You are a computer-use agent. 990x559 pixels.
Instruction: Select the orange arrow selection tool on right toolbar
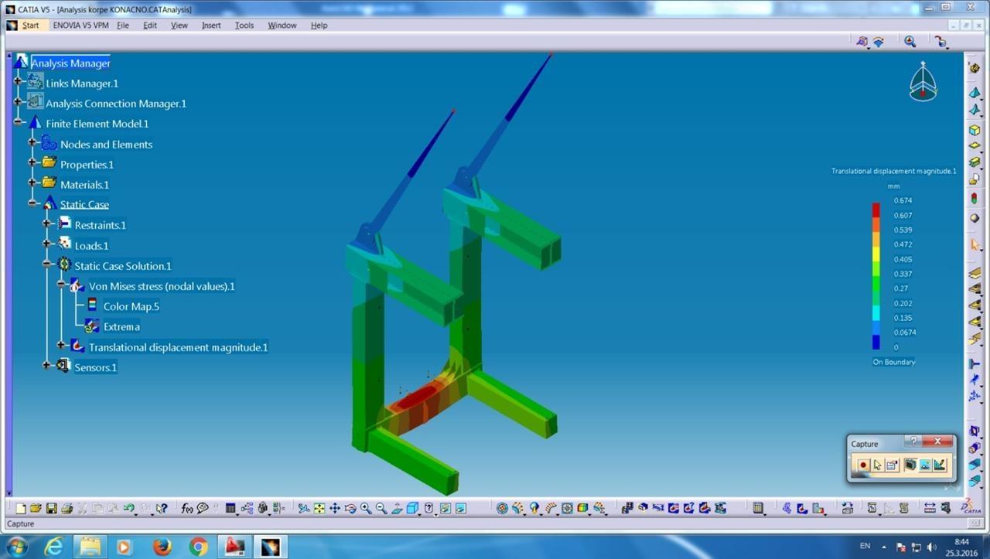975,245
